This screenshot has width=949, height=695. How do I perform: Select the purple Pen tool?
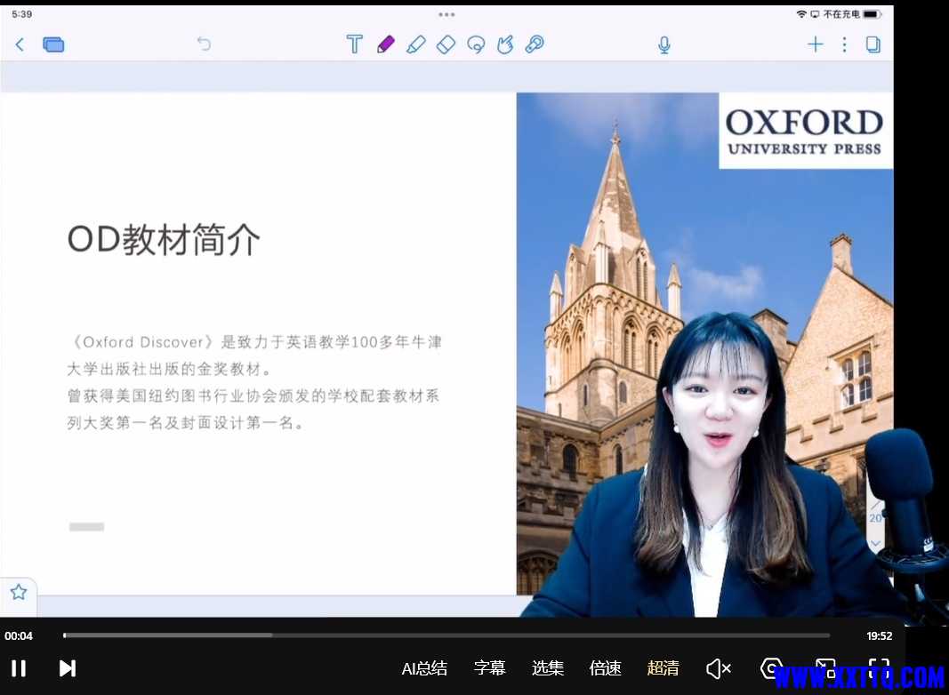click(x=385, y=44)
